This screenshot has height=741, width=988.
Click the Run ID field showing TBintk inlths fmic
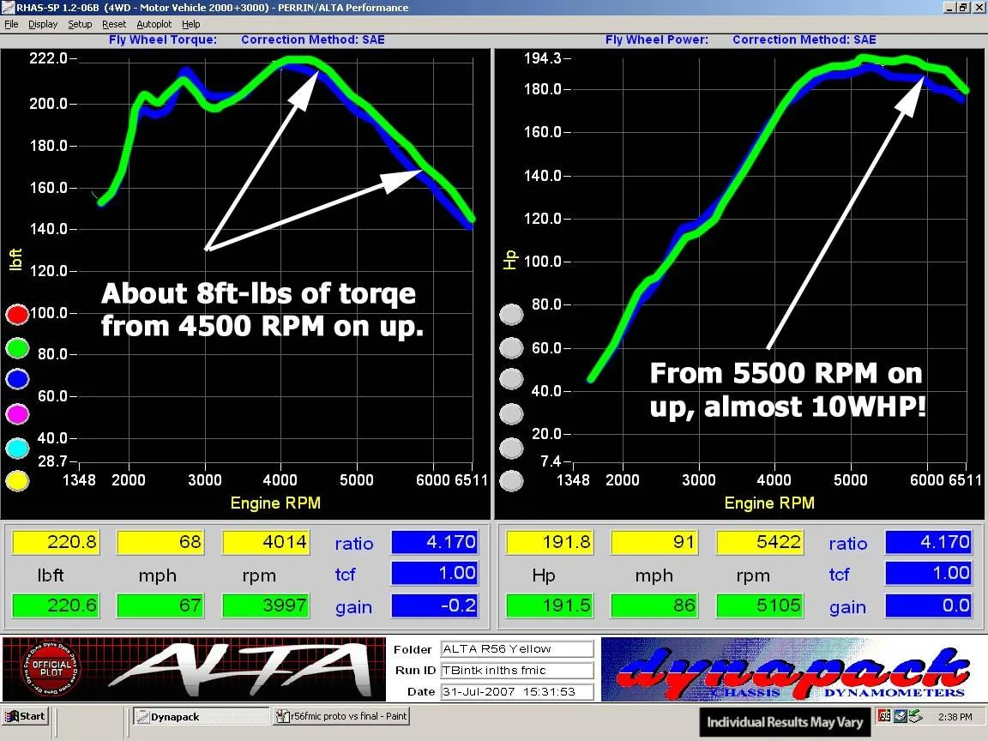[x=516, y=670]
